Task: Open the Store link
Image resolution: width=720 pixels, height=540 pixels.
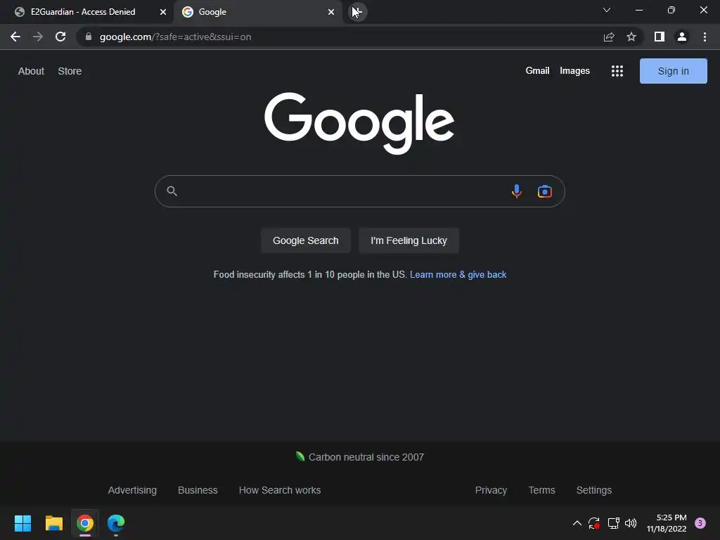Action: click(x=70, y=71)
